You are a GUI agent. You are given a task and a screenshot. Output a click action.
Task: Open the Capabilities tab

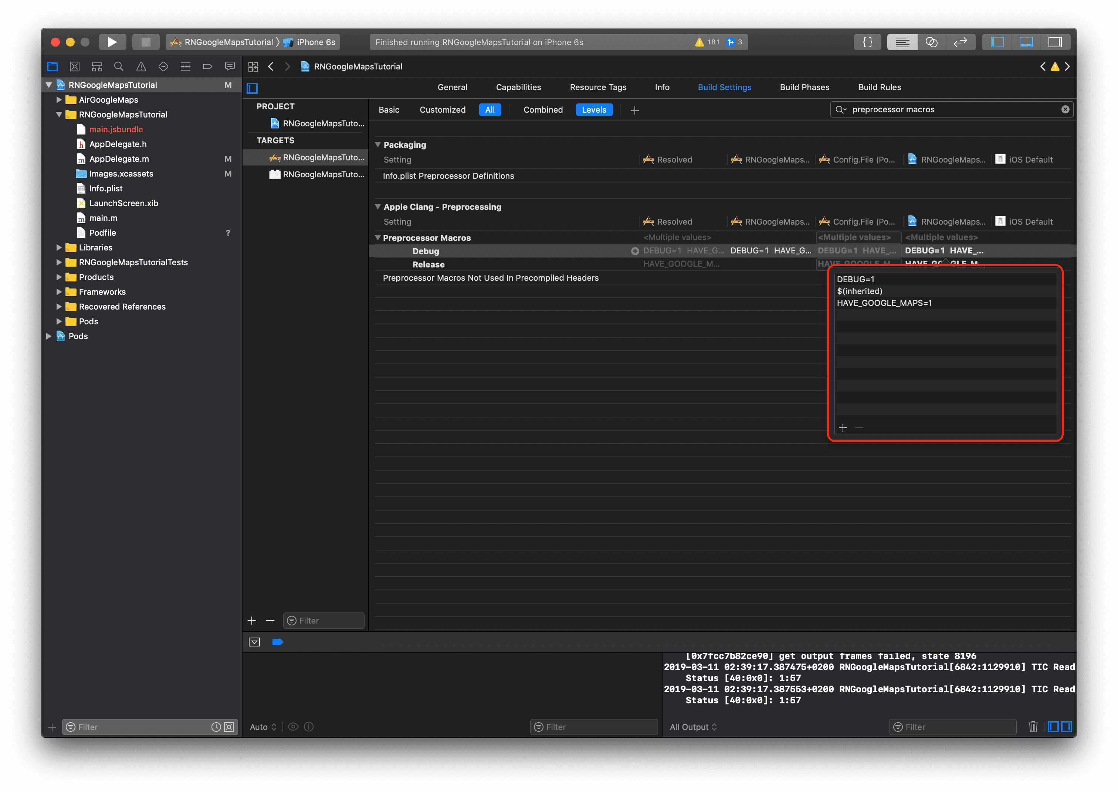point(518,87)
